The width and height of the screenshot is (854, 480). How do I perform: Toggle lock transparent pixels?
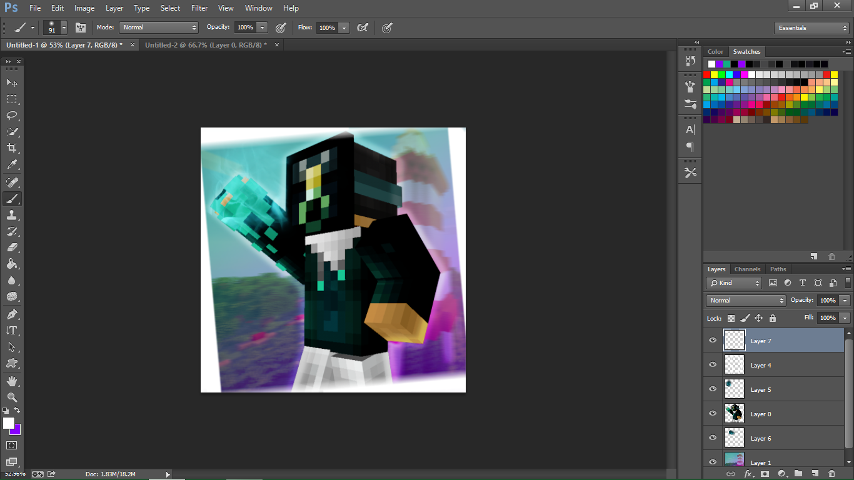coord(731,318)
